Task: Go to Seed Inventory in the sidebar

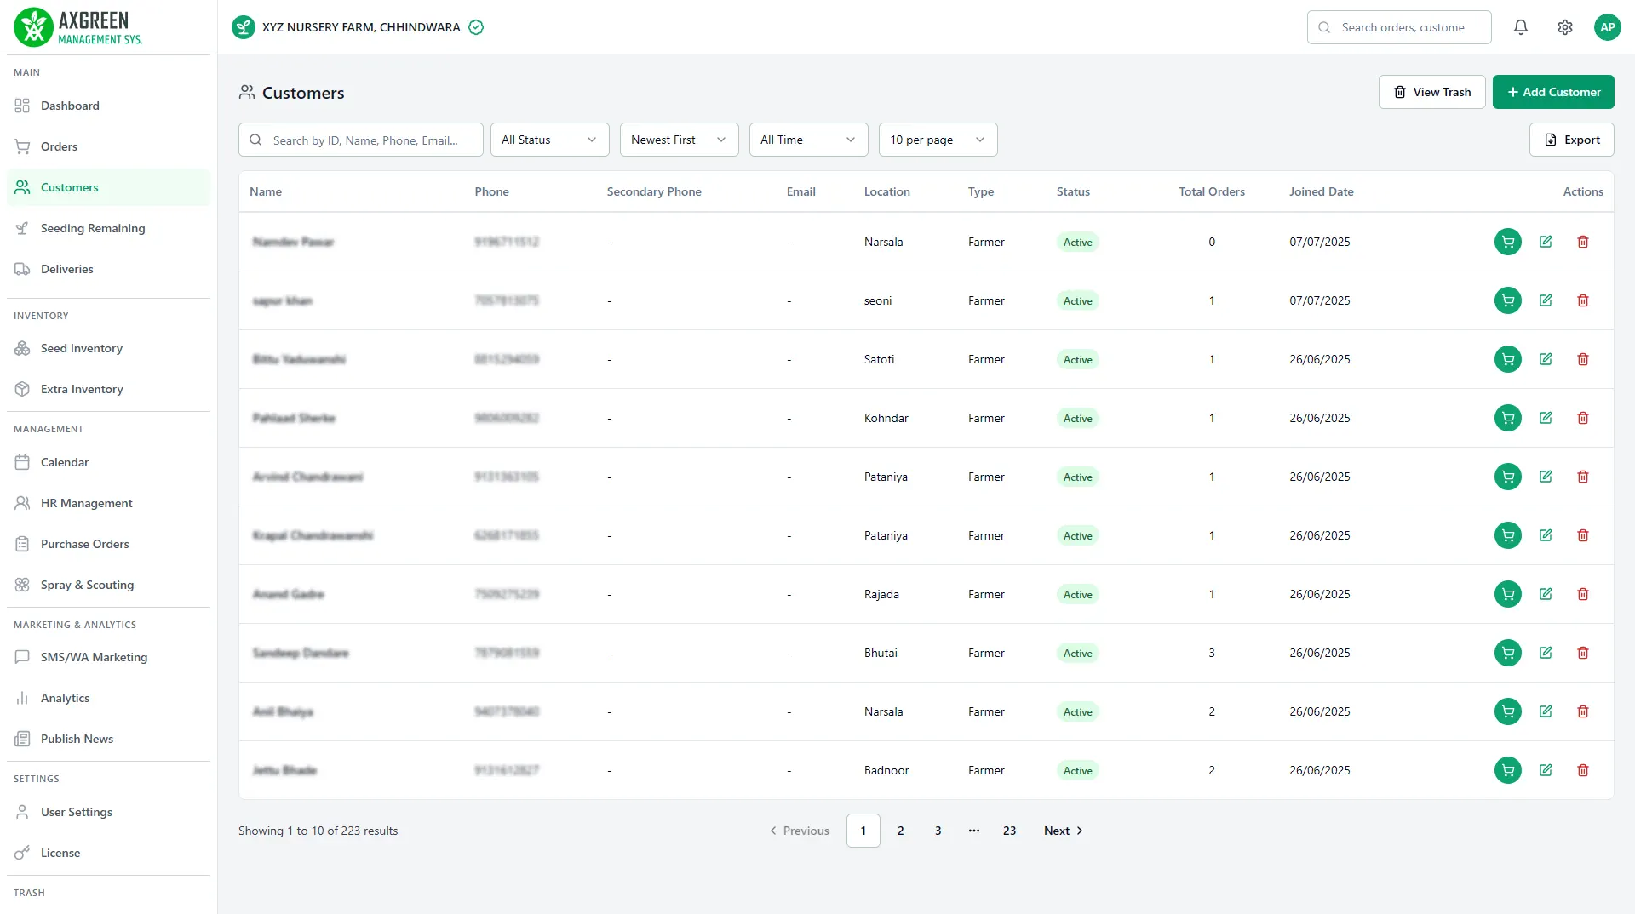Action: pyautogui.click(x=82, y=348)
